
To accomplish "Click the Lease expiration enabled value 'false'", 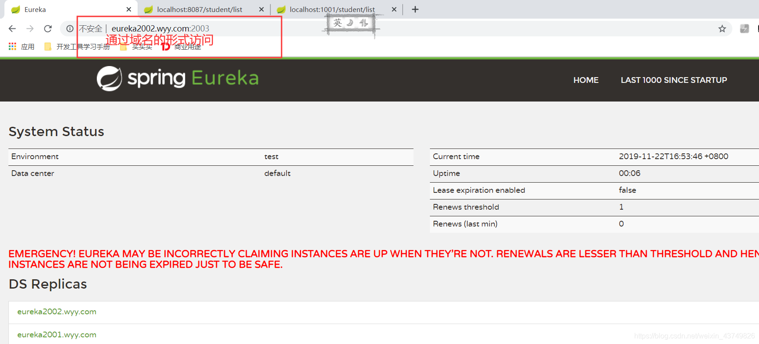I will [628, 190].
